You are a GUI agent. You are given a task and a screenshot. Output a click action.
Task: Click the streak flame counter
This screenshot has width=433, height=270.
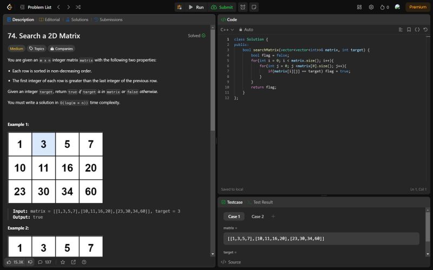(384, 7)
